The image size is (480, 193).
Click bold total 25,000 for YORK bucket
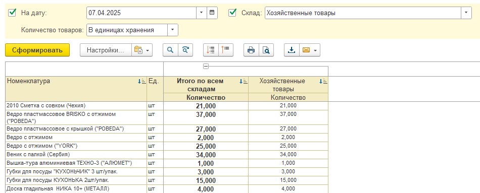pyautogui.click(x=206, y=146)
